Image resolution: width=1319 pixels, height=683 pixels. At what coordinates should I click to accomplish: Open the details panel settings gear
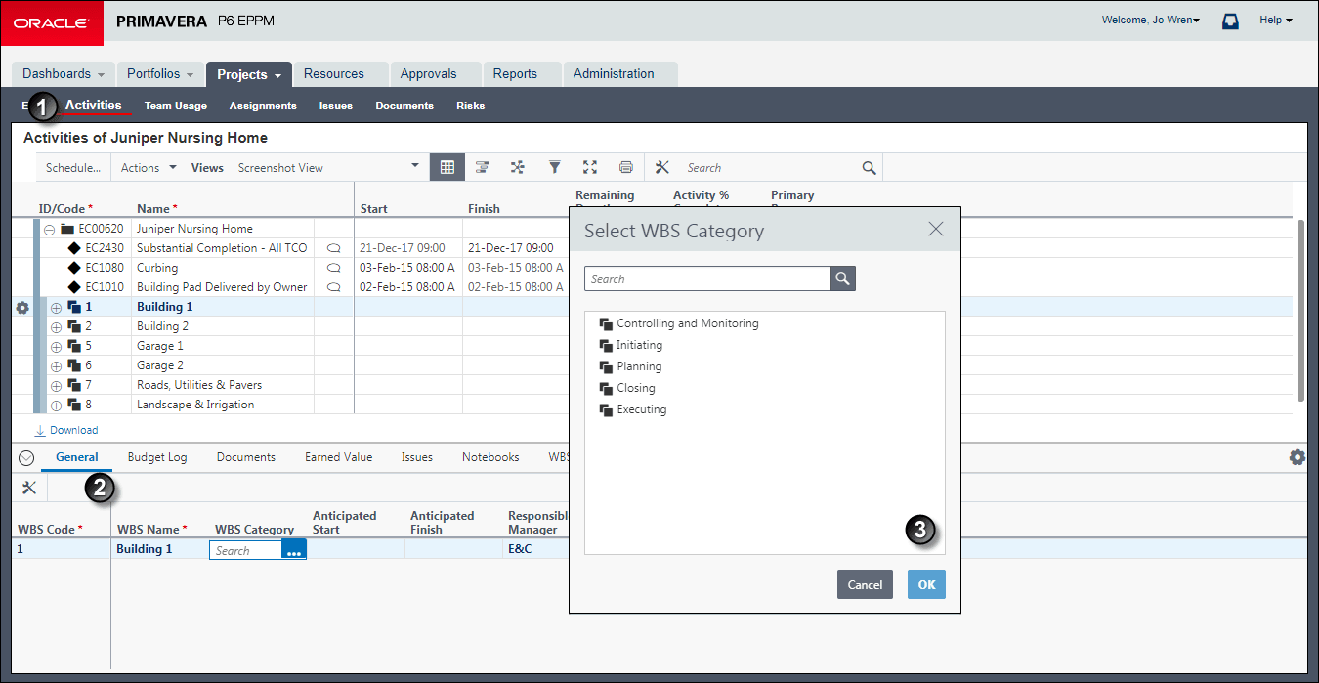point(1298,456)
